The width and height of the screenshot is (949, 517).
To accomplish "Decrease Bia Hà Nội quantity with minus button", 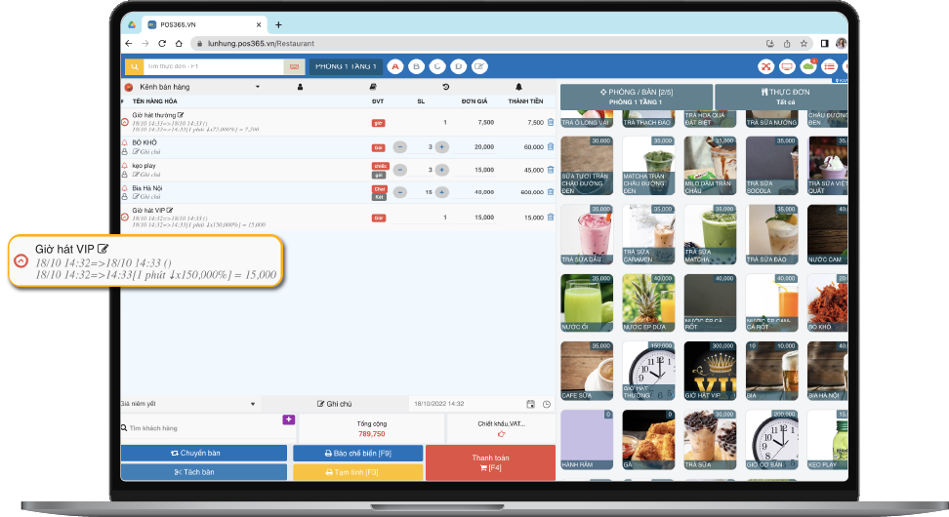I will coord(399,192).
